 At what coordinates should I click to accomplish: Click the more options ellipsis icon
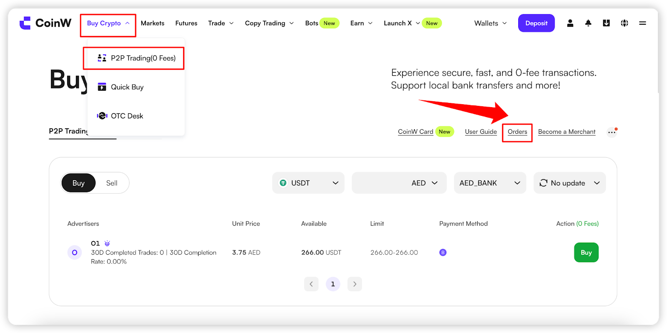coord(612,132)
